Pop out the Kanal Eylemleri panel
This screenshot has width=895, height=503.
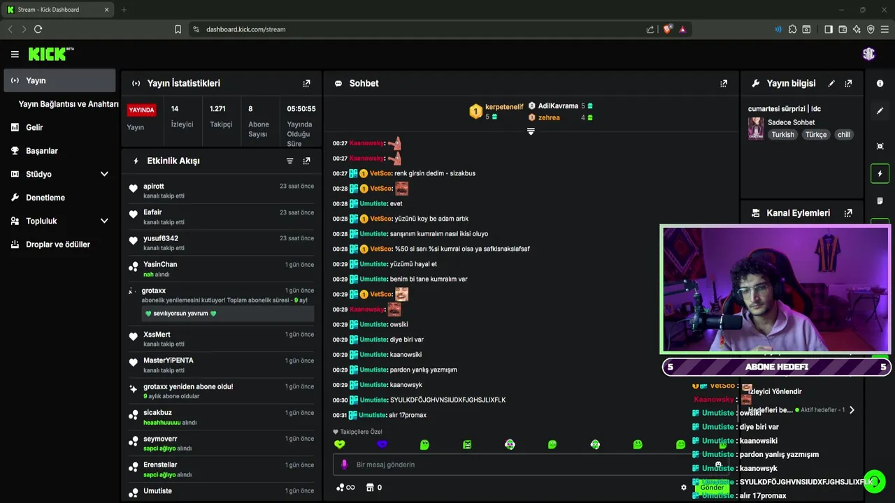(x=848, y=213)
